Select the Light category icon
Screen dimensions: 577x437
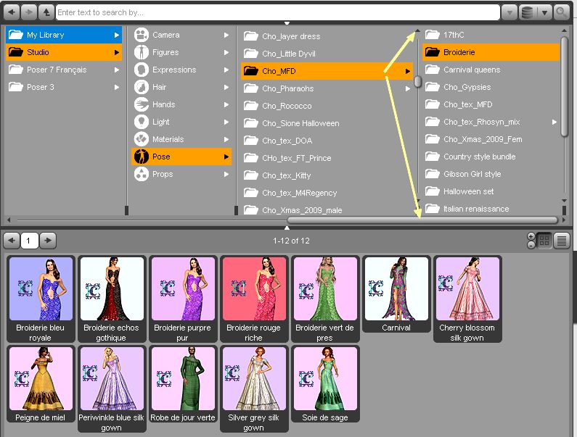coord(142,122)
